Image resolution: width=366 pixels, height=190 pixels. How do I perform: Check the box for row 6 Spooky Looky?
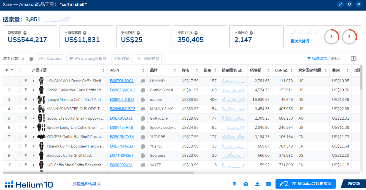click(19, 127)
